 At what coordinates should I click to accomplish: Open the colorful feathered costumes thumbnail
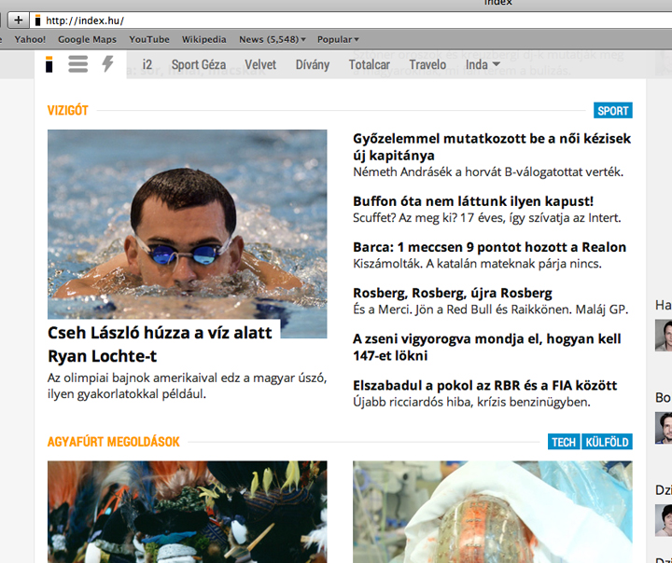pos(187,512)
